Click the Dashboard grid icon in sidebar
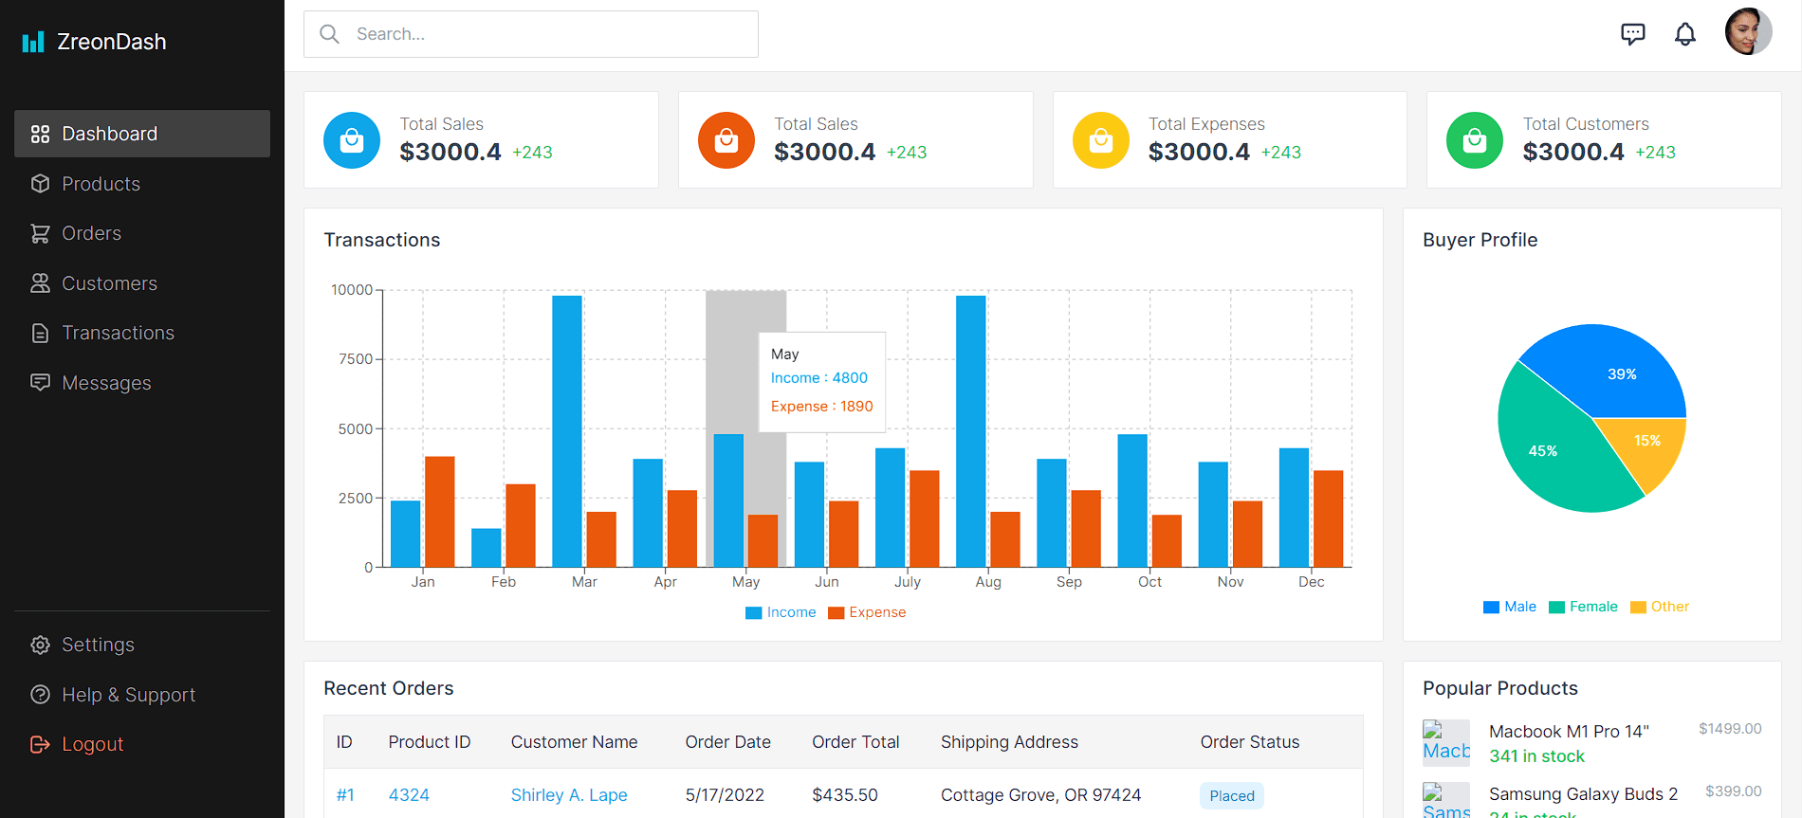 tap(40, 134)
